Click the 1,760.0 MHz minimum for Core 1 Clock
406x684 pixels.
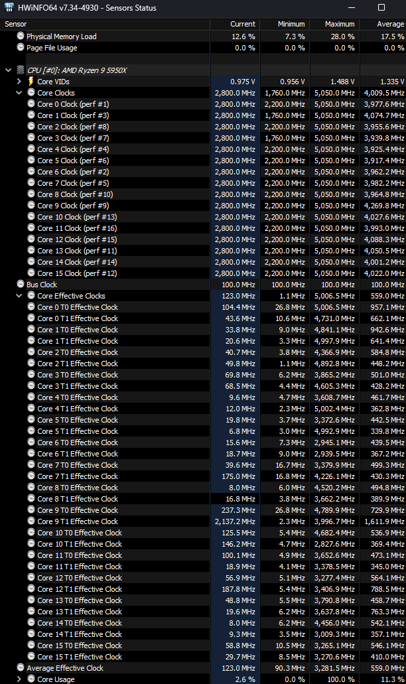[285, 115]
